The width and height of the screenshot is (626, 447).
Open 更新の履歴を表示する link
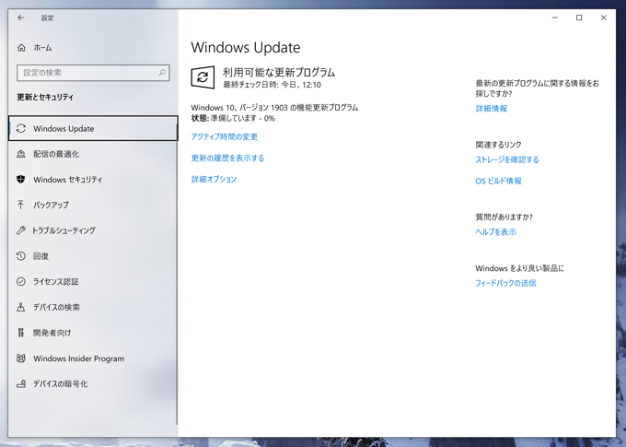pyautogui.click(x=227, y=158)
